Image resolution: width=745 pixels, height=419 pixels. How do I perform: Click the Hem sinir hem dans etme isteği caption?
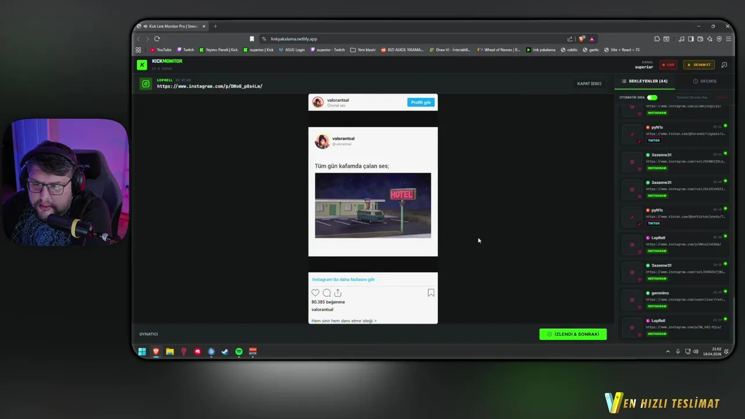[x=344, y=321]
